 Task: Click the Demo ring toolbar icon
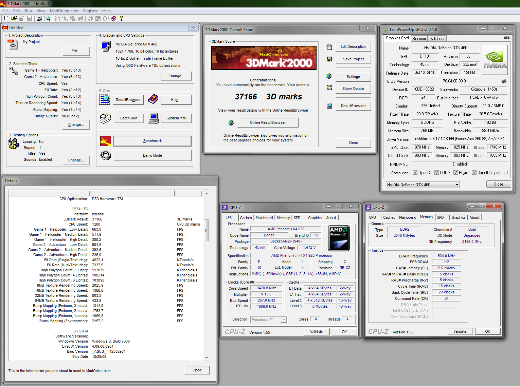click(90, 18)
